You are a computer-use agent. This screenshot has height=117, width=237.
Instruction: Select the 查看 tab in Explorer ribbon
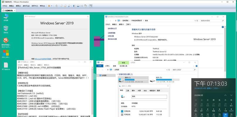pos(115,66)
